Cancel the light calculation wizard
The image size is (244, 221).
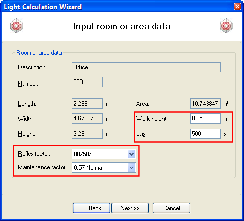point(171,208)
